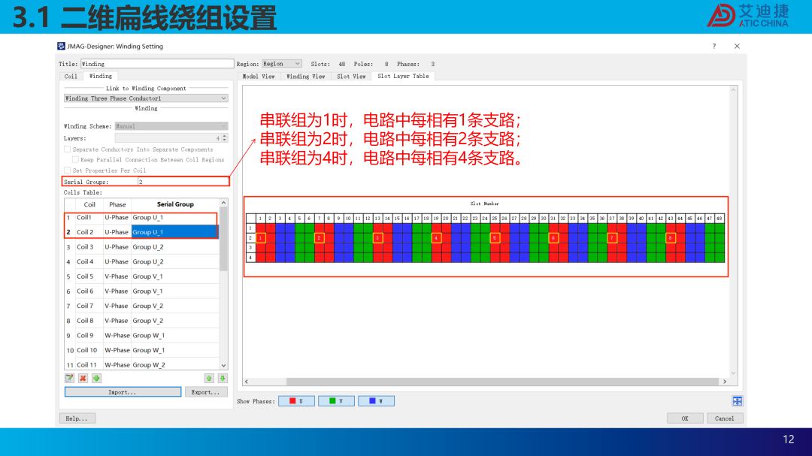Click the slot table horizontal scrollbar thumb
The width and height of the screenshot is (812, 456).
(x=502, y=382)
